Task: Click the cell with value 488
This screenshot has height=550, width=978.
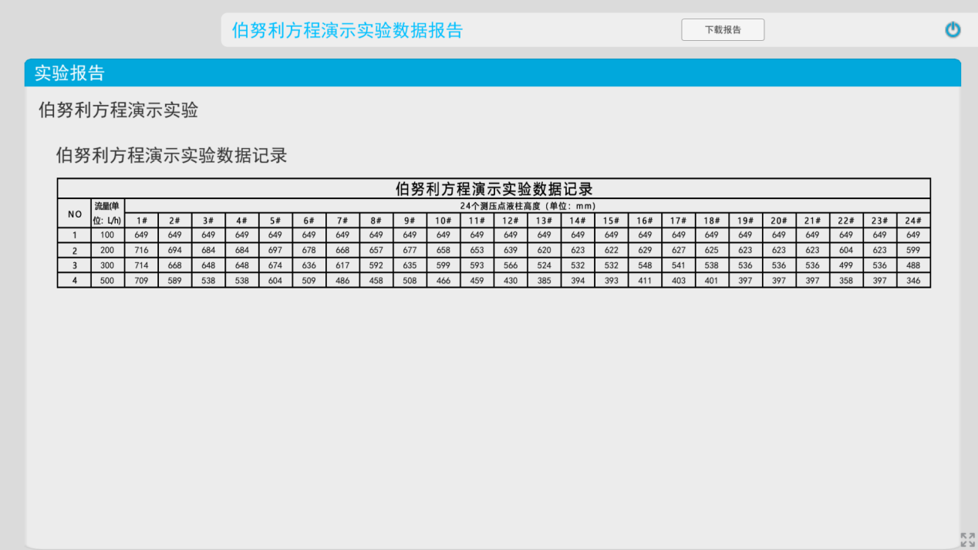Action: click(x=913, y=265)
